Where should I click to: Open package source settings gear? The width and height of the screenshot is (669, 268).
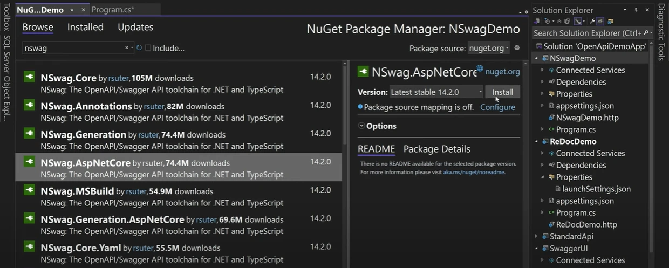[x=517, y=48]
